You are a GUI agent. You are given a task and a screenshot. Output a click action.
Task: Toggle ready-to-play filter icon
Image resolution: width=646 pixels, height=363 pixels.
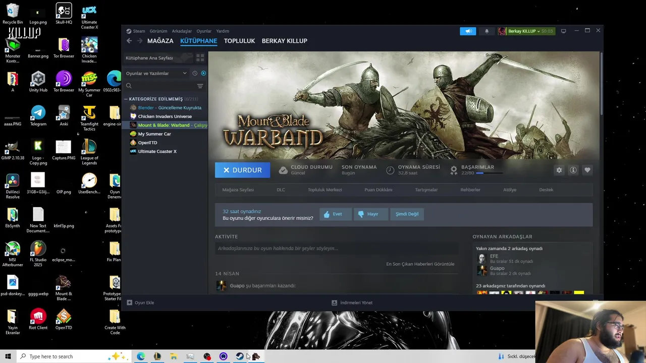pyautogui.click(x=203, y=73)
